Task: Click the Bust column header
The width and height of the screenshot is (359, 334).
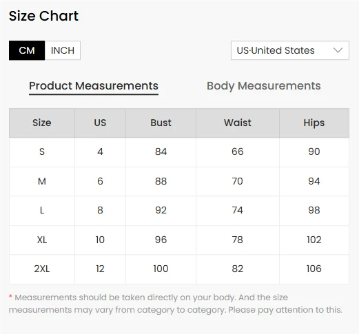Action: (161, 123)
